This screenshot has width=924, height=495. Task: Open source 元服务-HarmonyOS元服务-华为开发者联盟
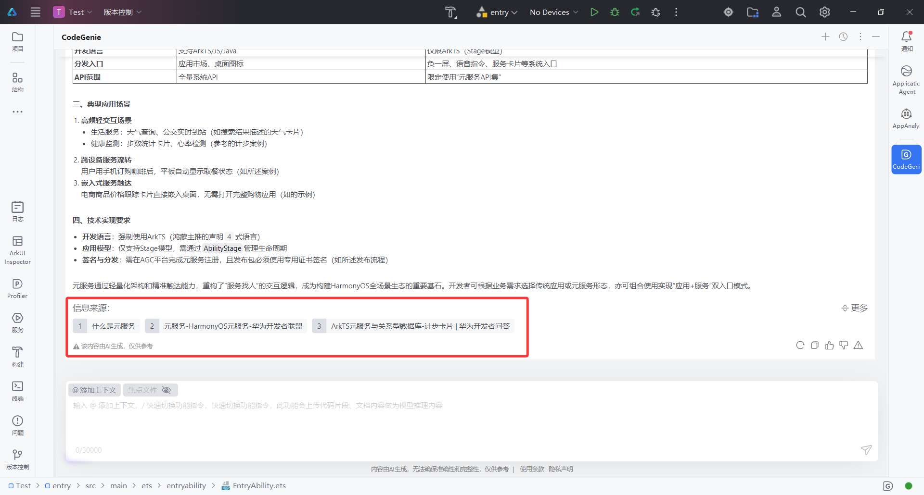pos(226,326)
